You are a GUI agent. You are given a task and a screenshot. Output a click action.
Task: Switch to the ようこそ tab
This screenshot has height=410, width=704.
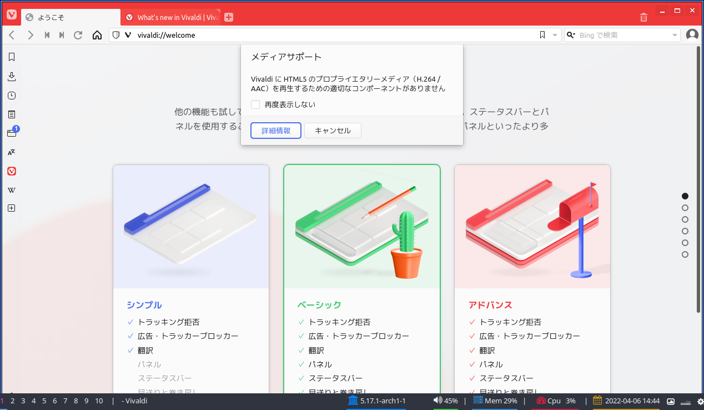point(71,17)
